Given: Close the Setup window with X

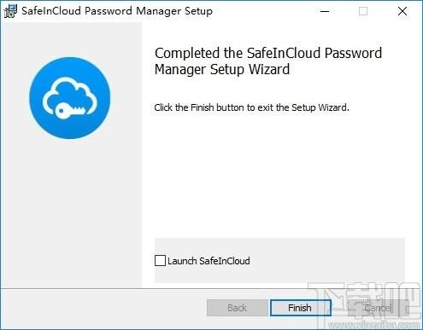Looking at the screenshot, I should (x=402, y=11).
